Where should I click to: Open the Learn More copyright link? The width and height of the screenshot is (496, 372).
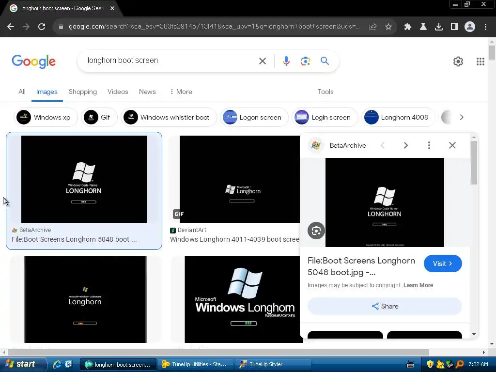(418, 285)
